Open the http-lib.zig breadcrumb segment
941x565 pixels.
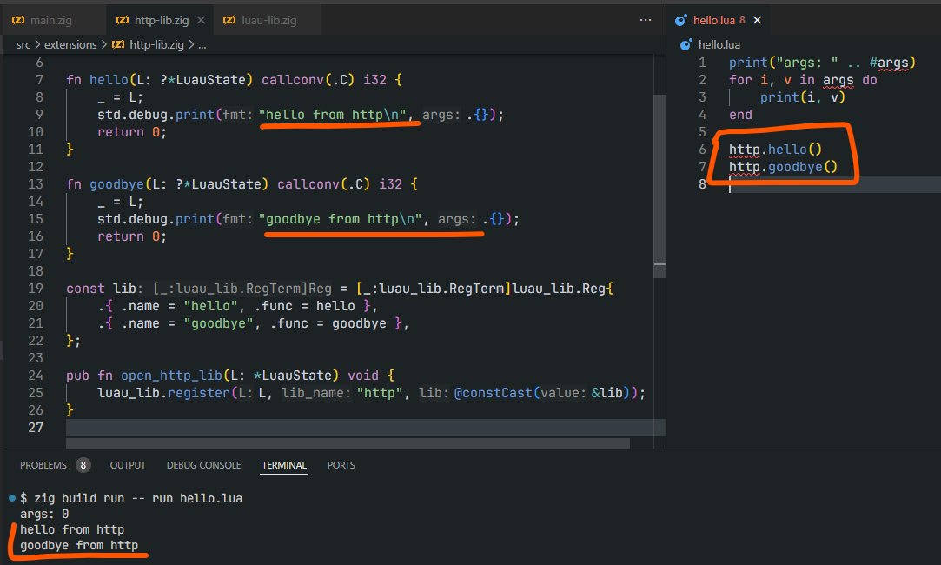[156, 44]
